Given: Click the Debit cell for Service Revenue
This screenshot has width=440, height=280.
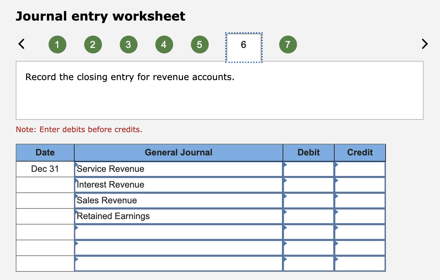Looking at the screenshot, I should coord(309,169).
